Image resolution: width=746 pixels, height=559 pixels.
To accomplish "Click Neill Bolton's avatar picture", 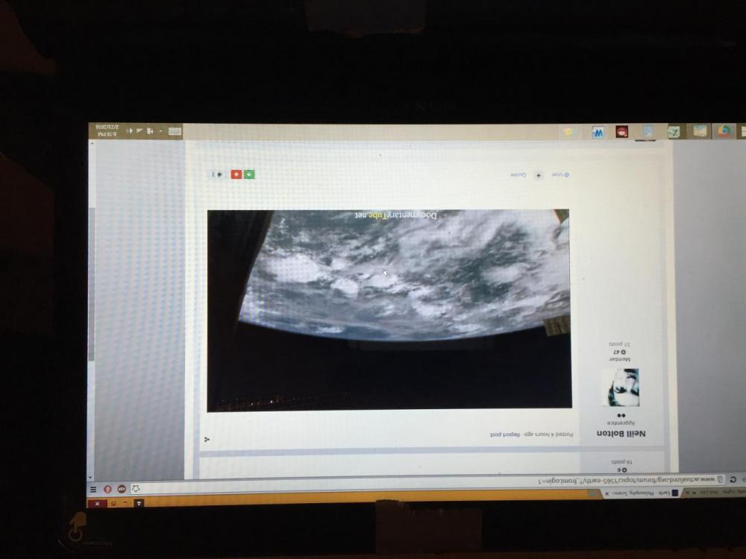I will click(620, 388).
